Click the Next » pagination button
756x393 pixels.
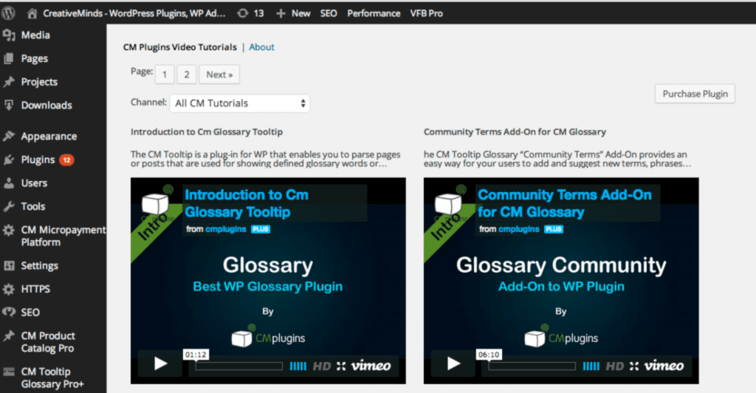(x=219, y=75)
